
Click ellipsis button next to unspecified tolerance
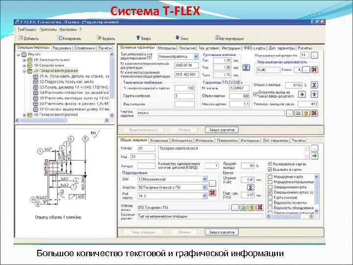click(x=314, y=55)
